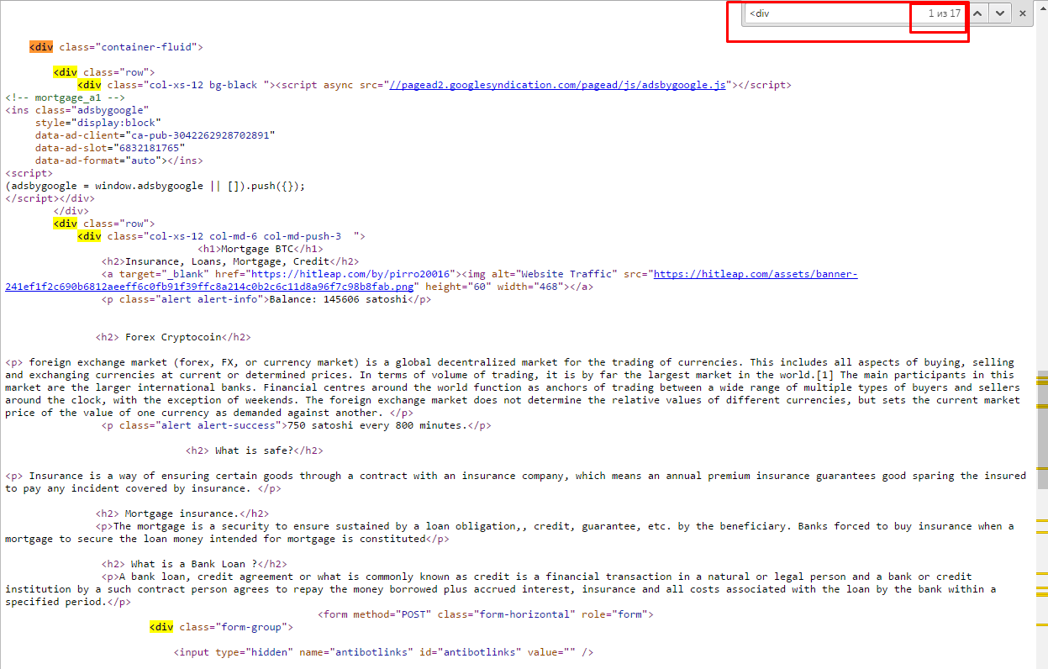Open the hitleap banner image source link

pos(755,274)
